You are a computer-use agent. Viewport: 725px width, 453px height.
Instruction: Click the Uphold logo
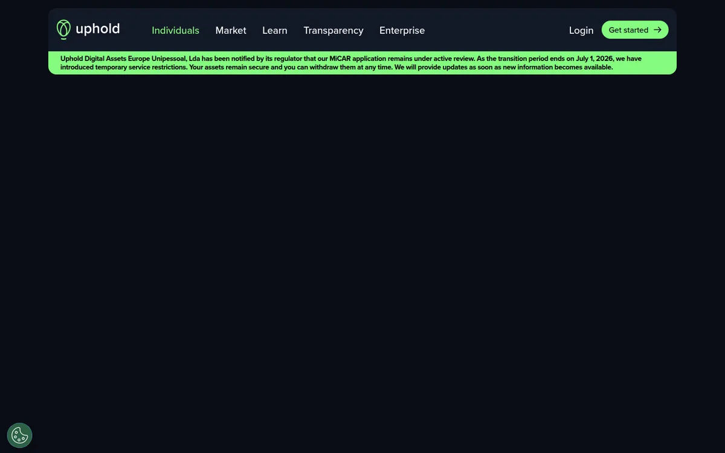[88, 30]
